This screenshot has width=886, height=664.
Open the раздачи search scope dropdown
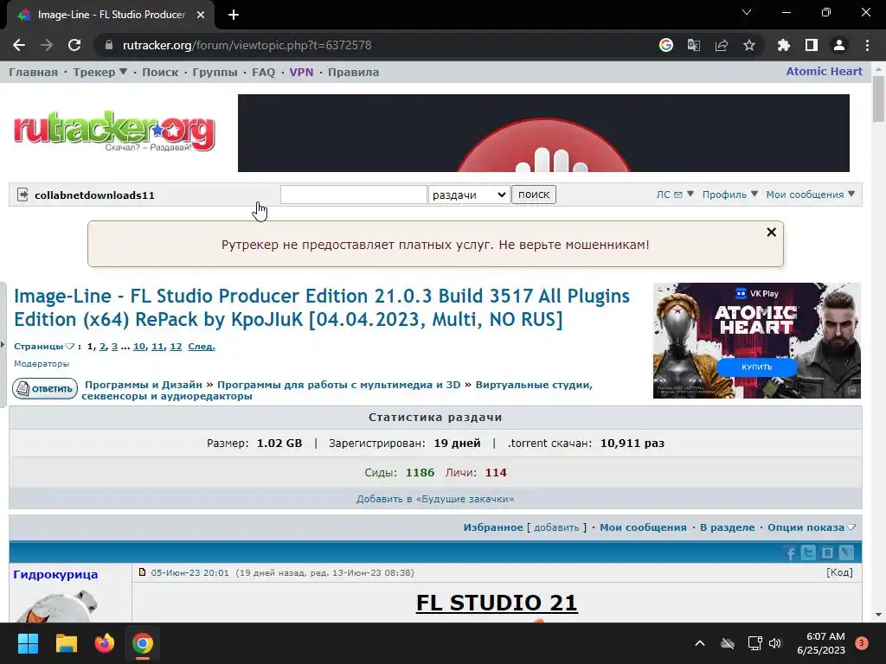[469, 195]
